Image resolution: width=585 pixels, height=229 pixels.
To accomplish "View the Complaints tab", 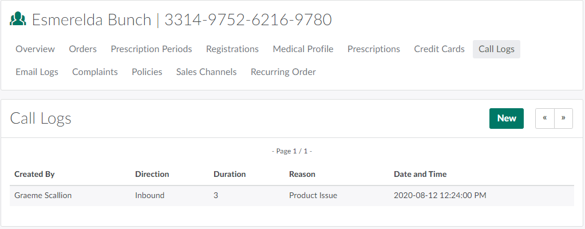I will click(x=95, y=72).
